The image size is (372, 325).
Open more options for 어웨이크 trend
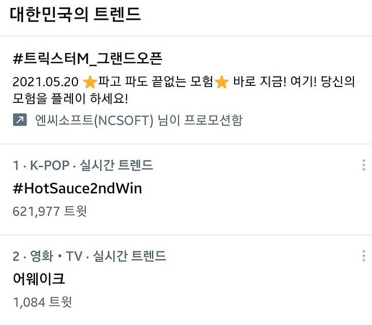pos(364,255)
